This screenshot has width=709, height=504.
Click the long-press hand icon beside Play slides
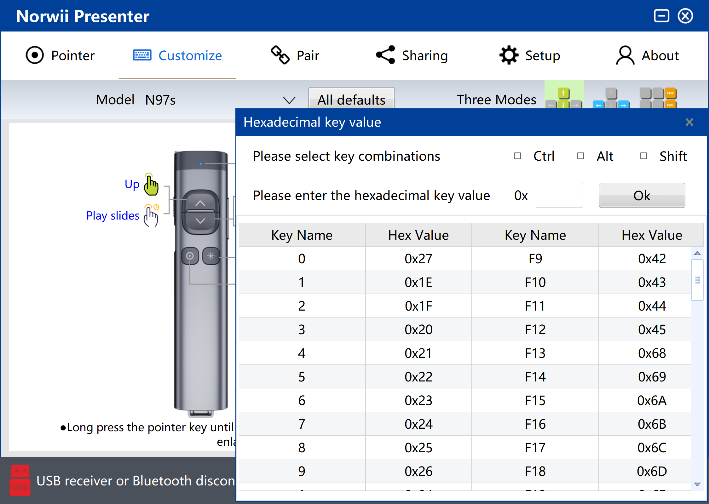click(x=151, y=215)
